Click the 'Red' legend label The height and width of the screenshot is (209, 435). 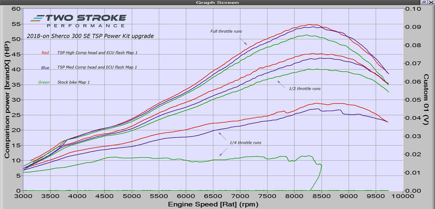pyautogui.click(x=45, y=52)
